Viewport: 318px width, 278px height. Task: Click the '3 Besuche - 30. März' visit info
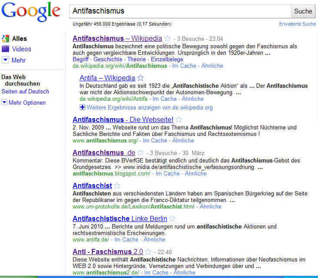177,153
